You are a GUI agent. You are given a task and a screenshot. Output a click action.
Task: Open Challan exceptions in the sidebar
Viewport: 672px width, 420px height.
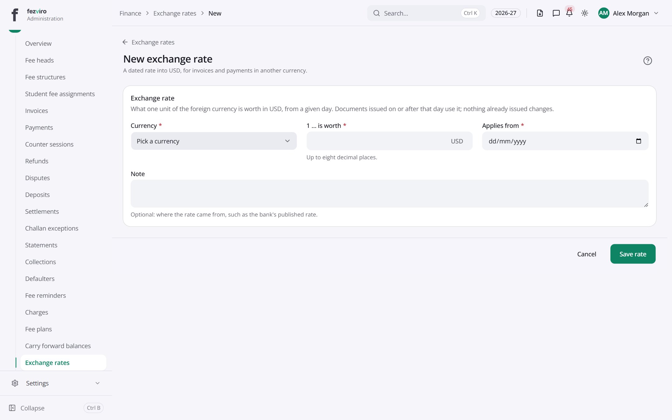pos(63,228)
